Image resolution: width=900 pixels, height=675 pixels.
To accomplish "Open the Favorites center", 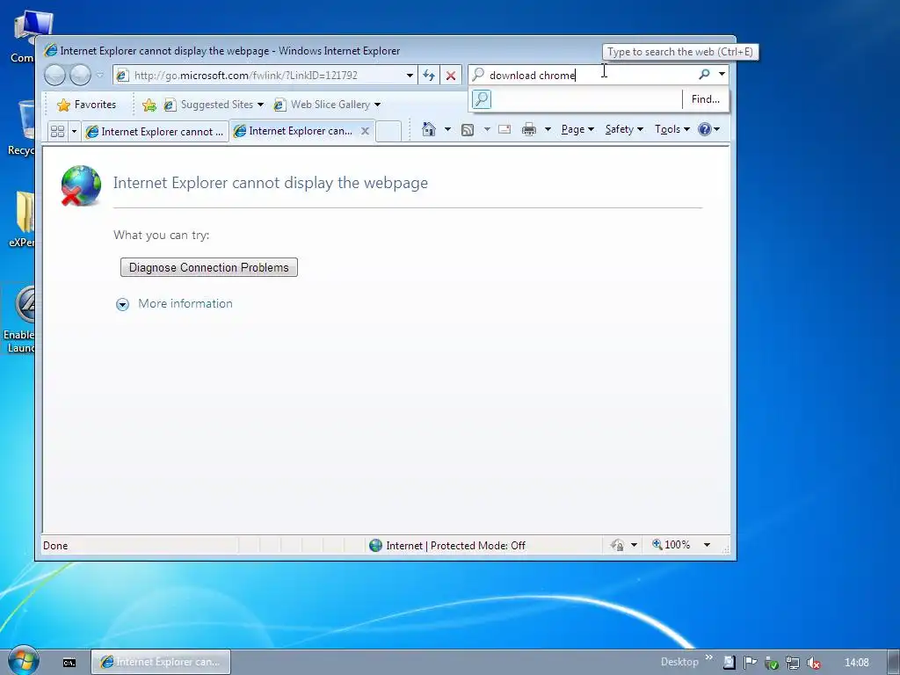I will tap(87, 105).
